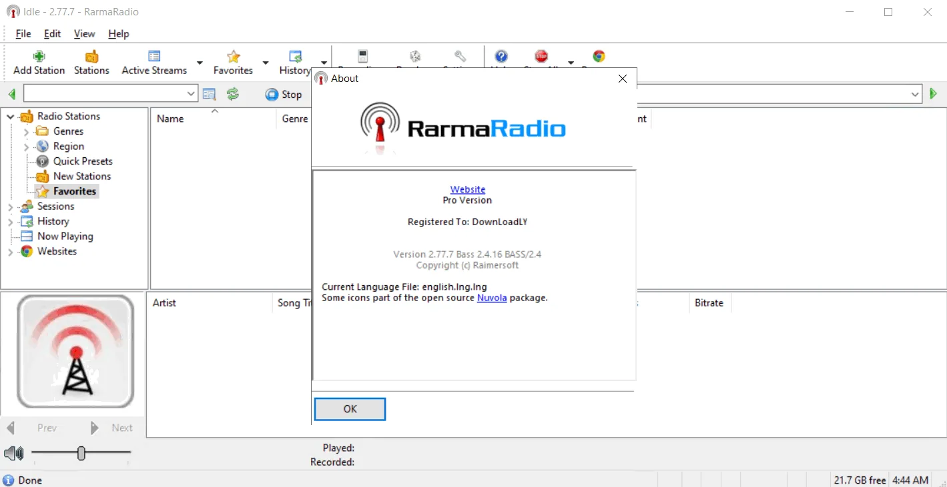Viewport: 947px width, 487px height.
Task: Click the volume slider handle
Action: tap(81, 454)
